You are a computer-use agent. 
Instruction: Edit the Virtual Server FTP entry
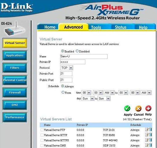click(x=147, y=129)
